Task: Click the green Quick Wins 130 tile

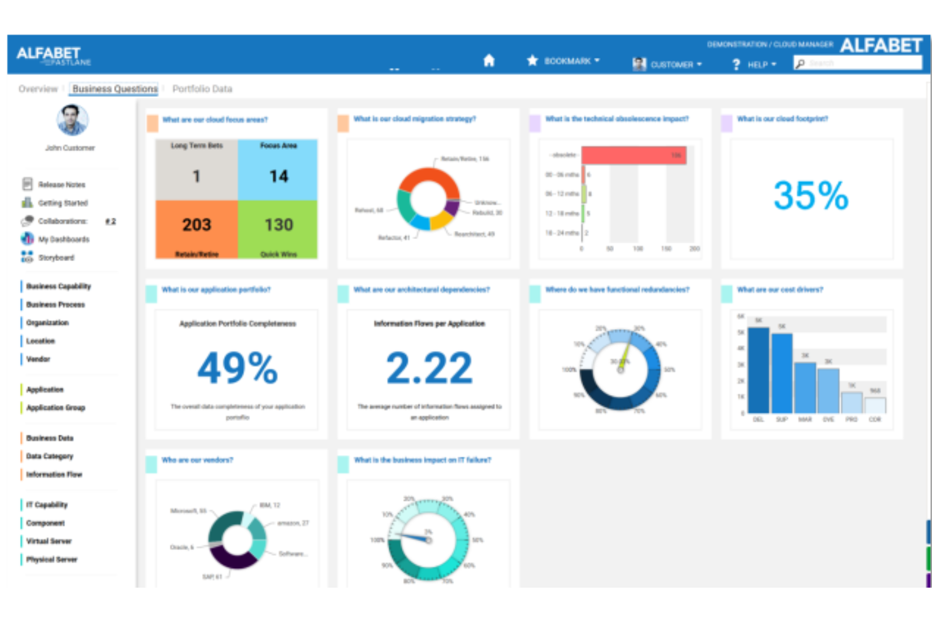Action: [278, 228]
